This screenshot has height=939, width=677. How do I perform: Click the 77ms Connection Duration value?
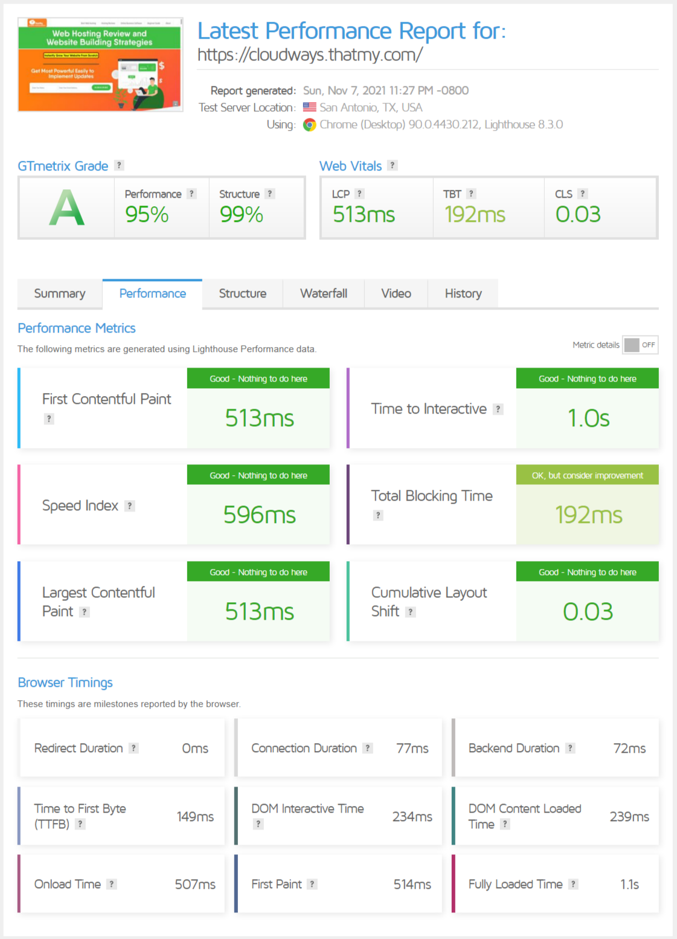412,748
